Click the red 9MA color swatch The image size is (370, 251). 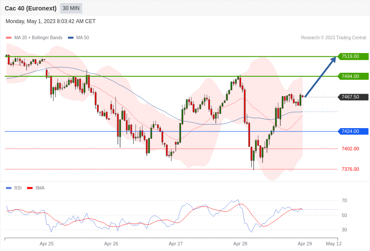click(x=30, y=188)
